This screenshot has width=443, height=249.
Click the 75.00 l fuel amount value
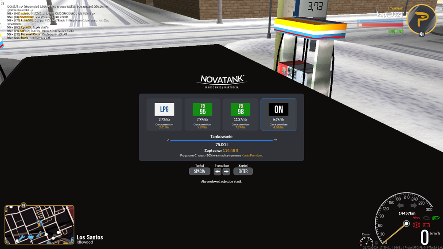point(221,145)
